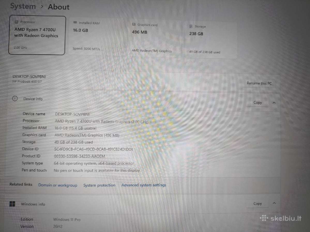Copy the Windows info details
Viewport: 310px width, 232px height.
(258, 204)
